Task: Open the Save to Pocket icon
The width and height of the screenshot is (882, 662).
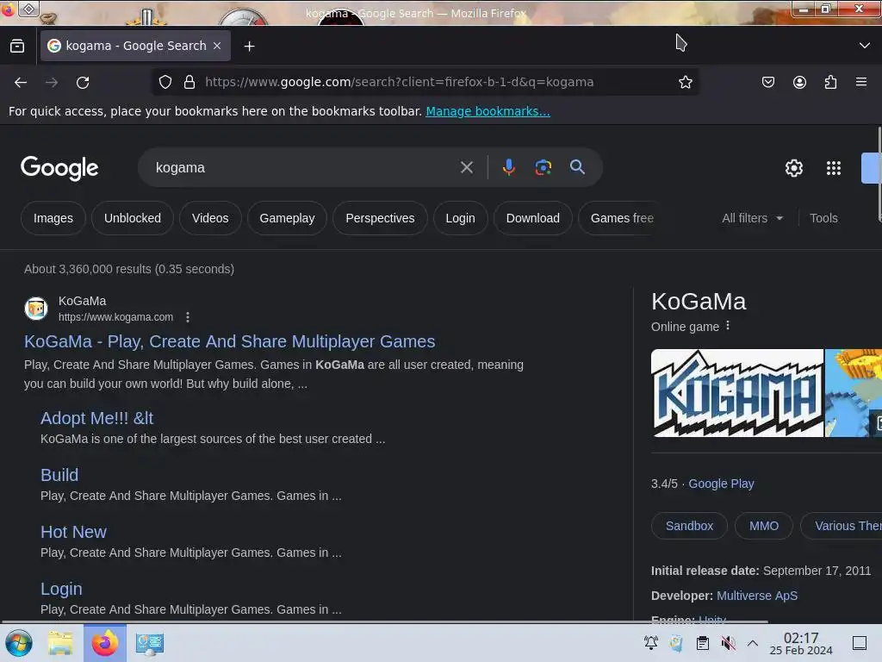Action: pos(767,82)
